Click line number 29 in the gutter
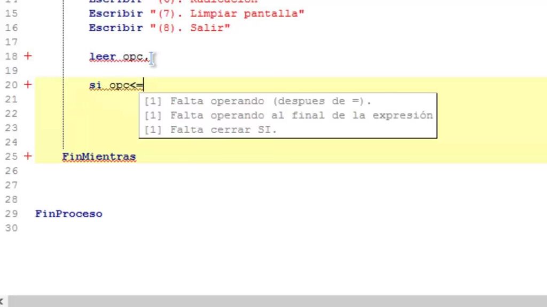The width and height of the screenshot is (547, 307). point(11,214)
